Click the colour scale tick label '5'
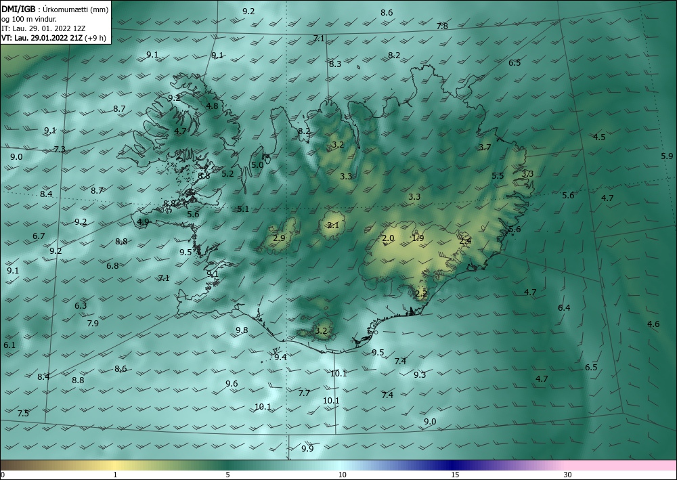The image size is (677, 480). (x=227, y=475)
